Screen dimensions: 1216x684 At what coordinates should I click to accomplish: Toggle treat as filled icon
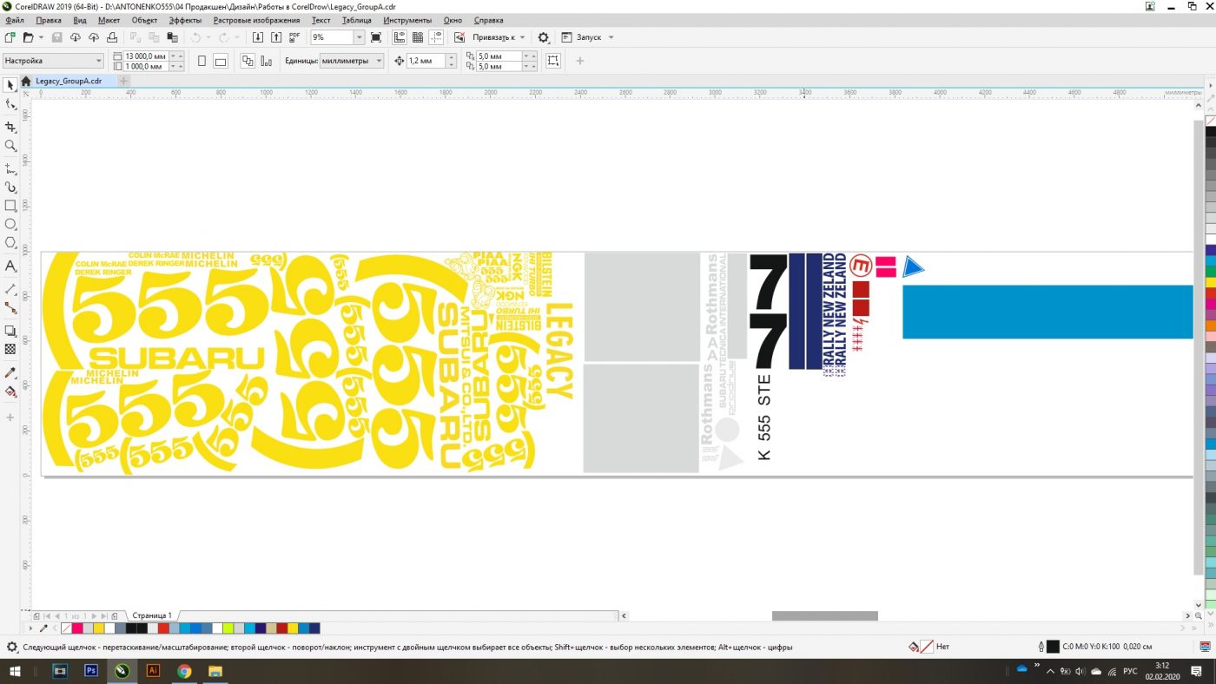(x=553, y=61)
